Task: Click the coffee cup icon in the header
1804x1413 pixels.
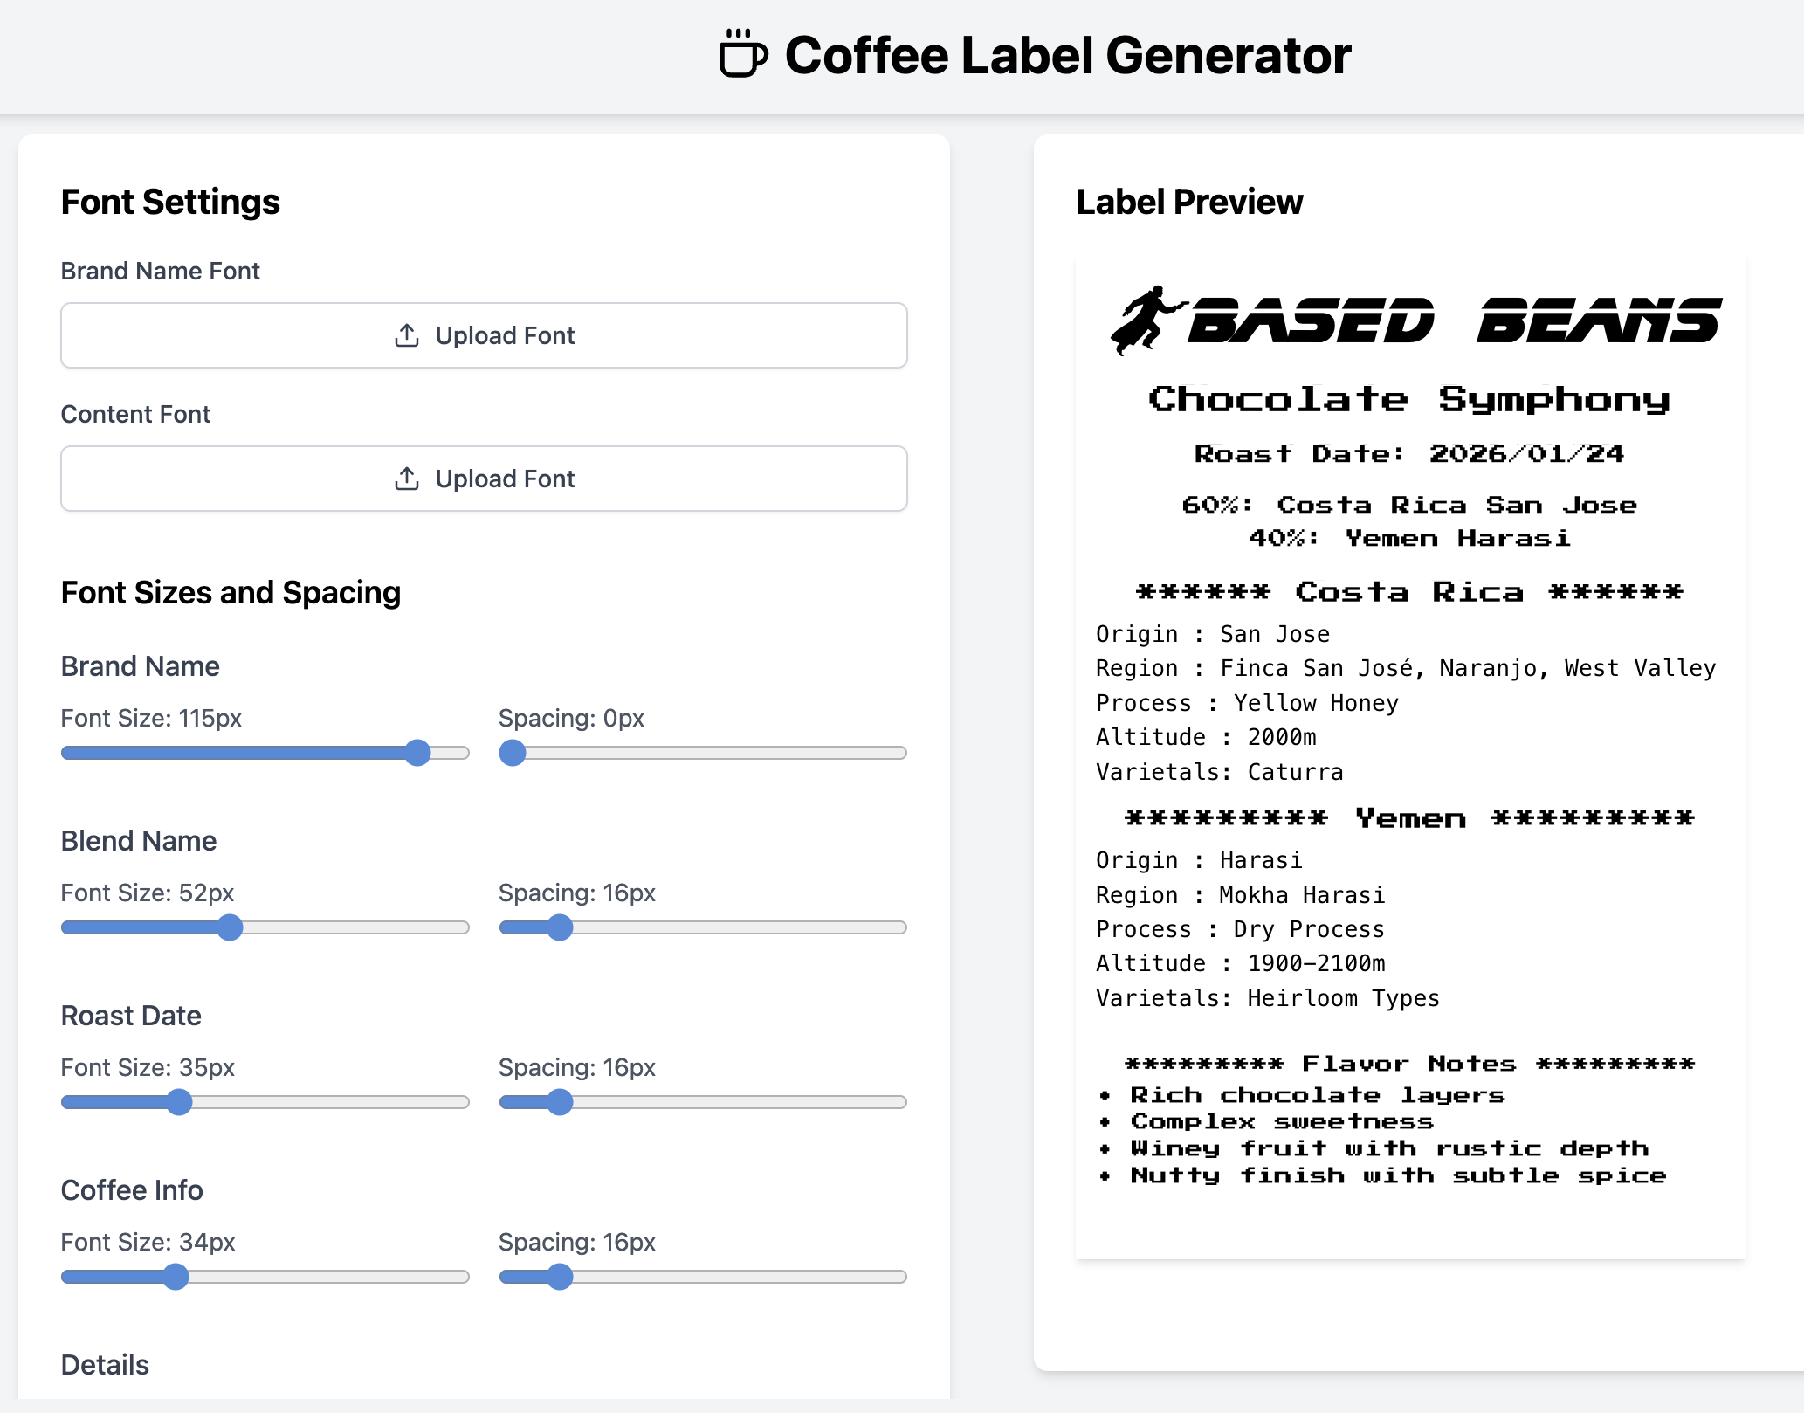Action: pyautogui.click(x=741, y=55)
